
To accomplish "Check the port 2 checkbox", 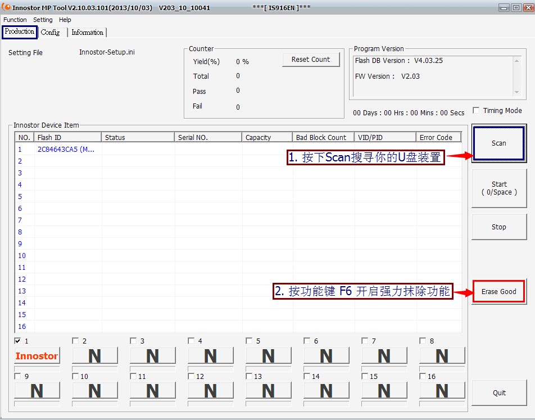I will point(75,341).
